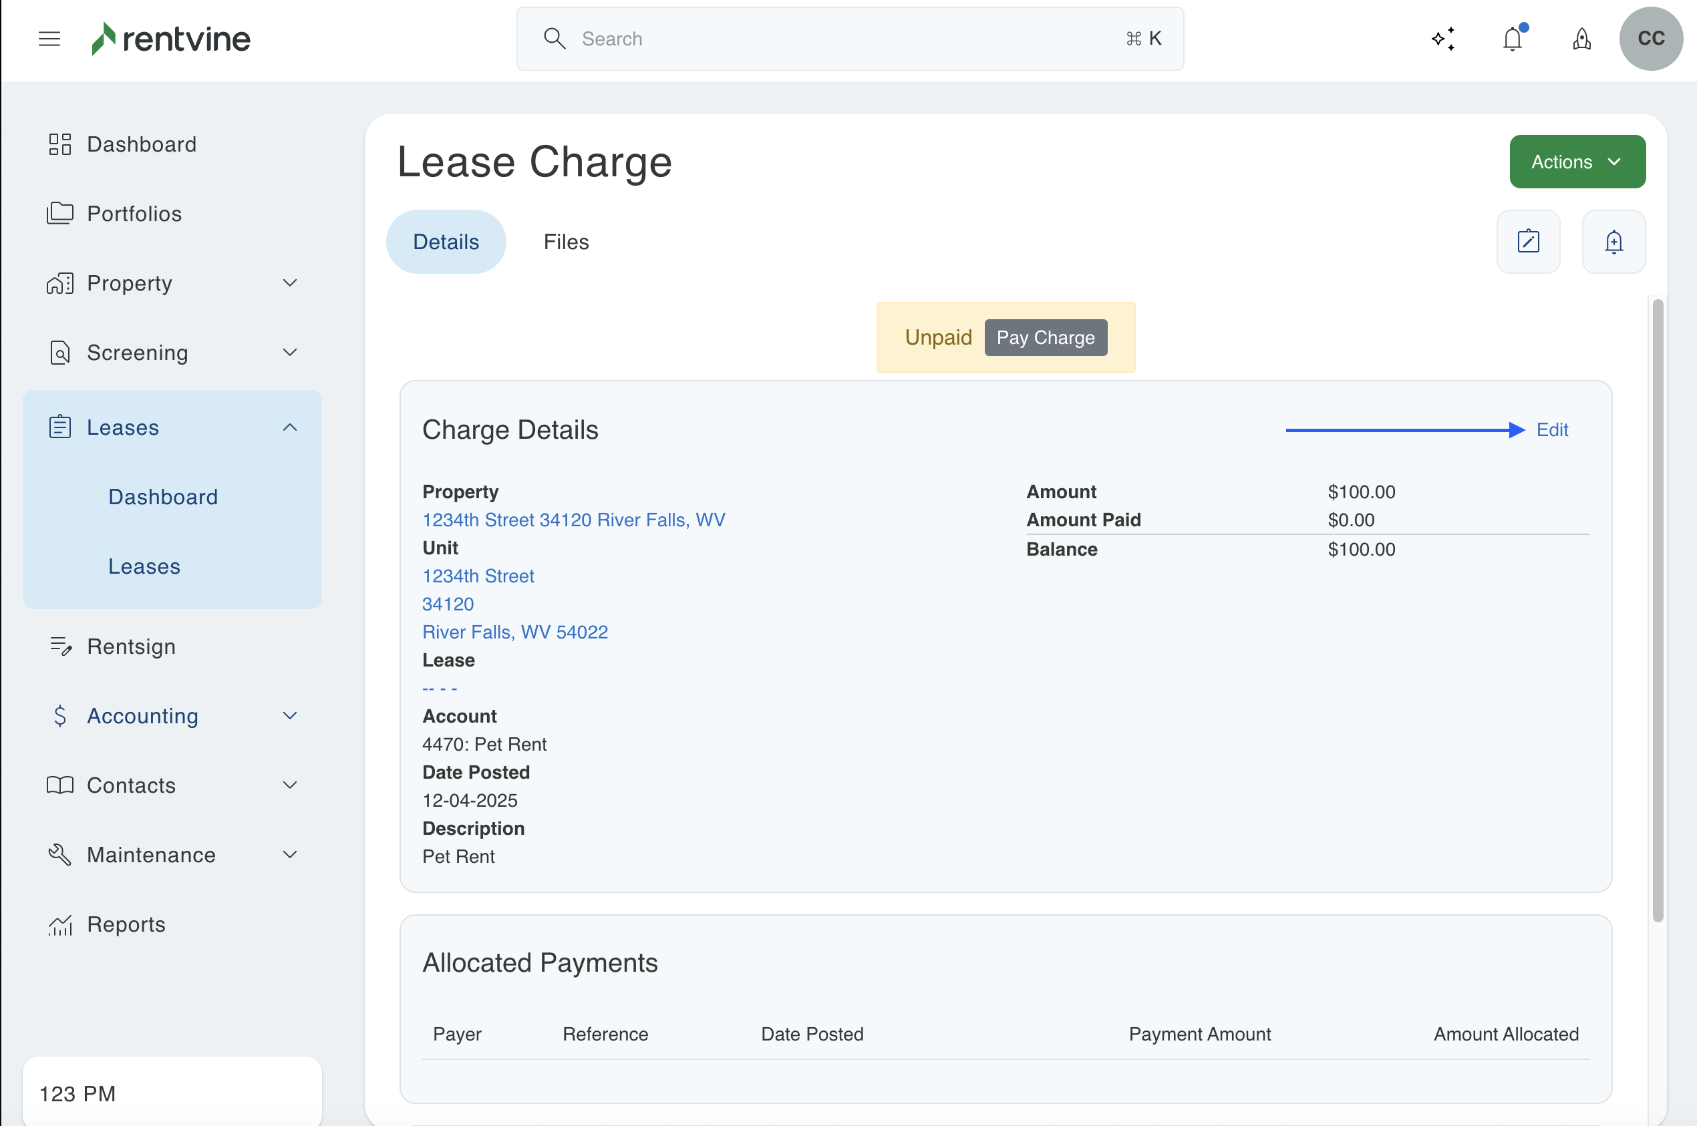Expand the Accounting sidebar menu
This screenshot has width=1697, height=1126.
(x=289, y=716)
